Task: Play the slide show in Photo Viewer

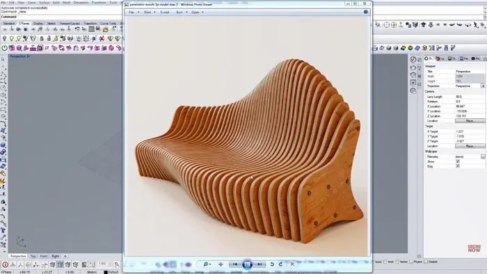Action: tap(247, 264)
